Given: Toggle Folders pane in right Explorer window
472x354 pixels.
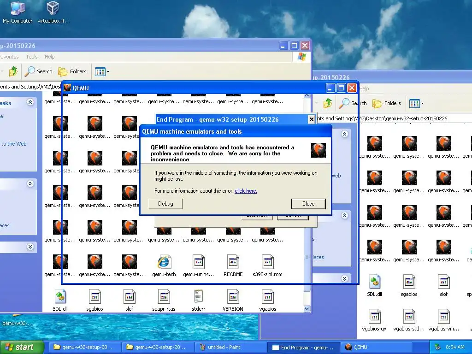Looking at the screenshot, I should (x=387, y=103).
